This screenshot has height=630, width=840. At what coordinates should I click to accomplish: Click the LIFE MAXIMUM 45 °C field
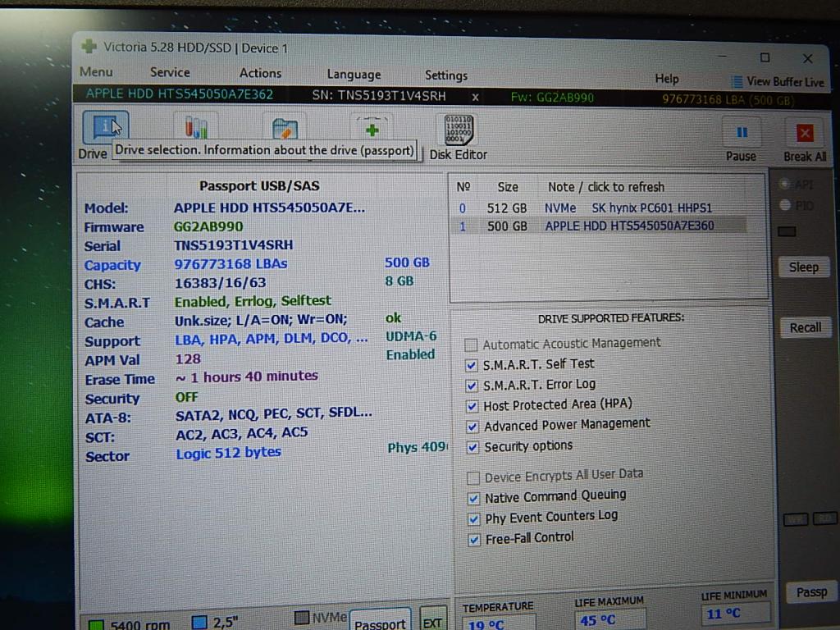[611, 619]
